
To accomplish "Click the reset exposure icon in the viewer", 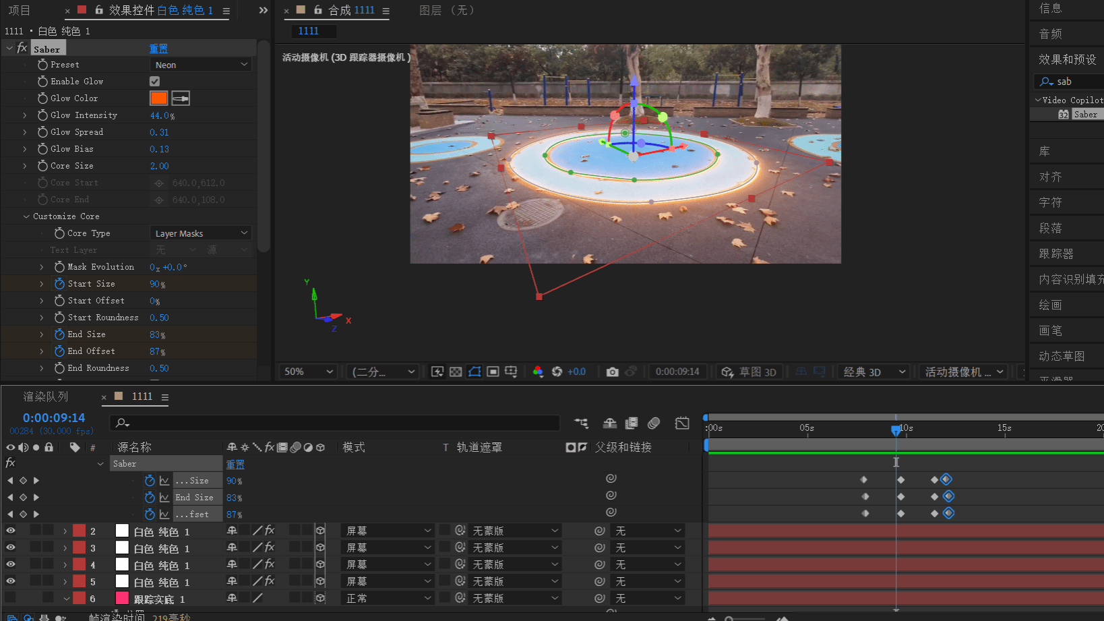I will [557, 372].
